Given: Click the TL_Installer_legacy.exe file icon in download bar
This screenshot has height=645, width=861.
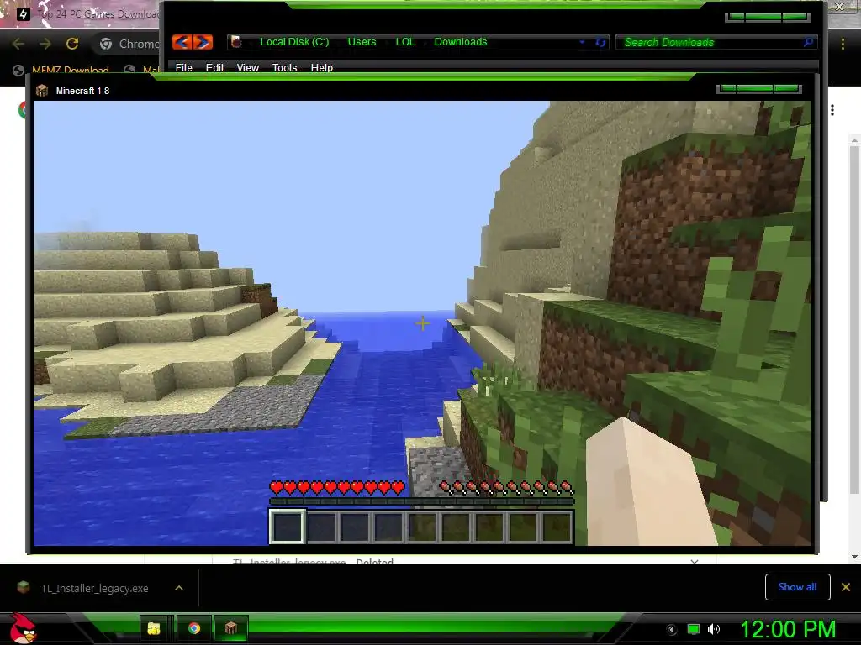Looking at the screenshot, I should pyautogui.click(x=23, y=587).
